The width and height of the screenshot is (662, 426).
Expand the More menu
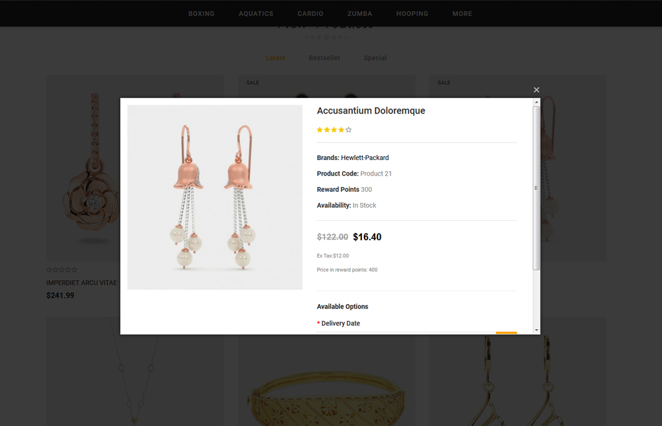(462, 14)
